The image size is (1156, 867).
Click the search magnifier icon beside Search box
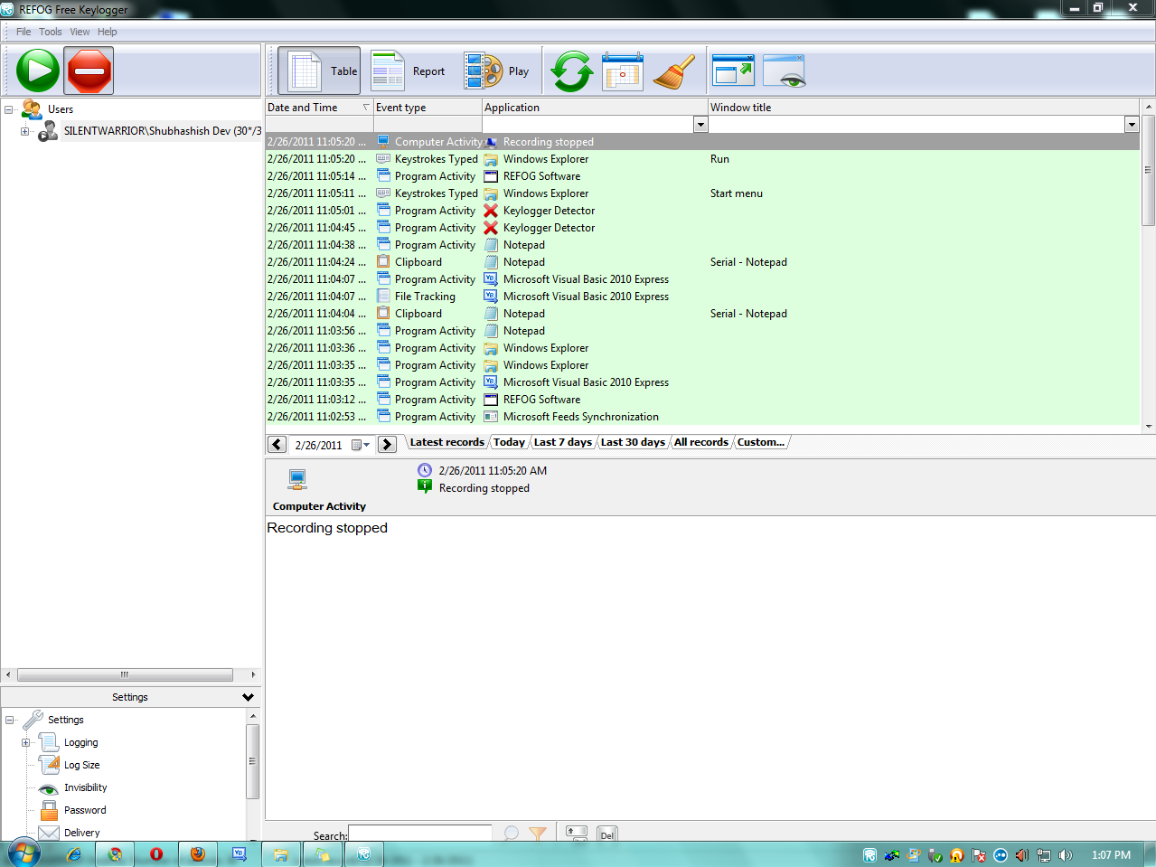click(x=512, y=834)
